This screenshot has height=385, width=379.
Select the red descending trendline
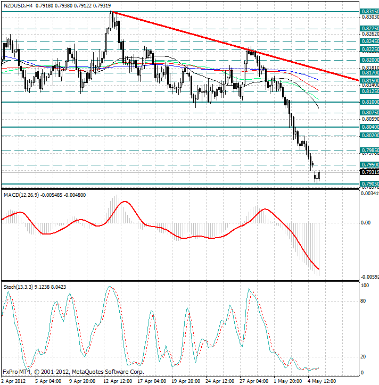[235, 46]
